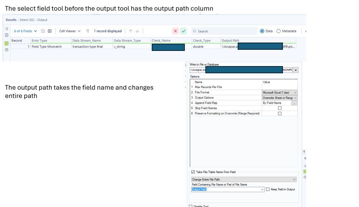Select the Data radio button
Image resolution: width=359 pixels, height=207 pixels.
(262, 31)
